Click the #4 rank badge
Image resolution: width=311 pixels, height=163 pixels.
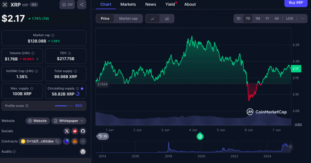pos(34,5)
